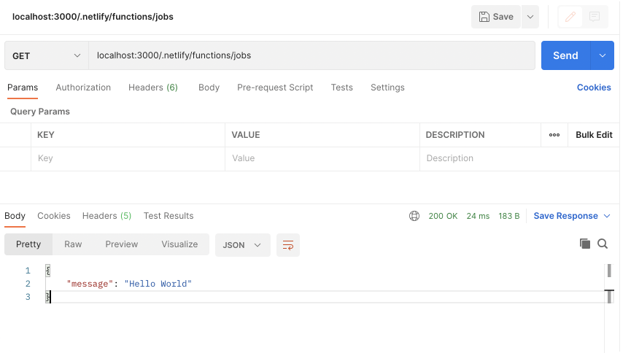The height and width of the screenshot is (353, 631).
Task: Open the Pre-request Script tab
Action: click(275, 88)
